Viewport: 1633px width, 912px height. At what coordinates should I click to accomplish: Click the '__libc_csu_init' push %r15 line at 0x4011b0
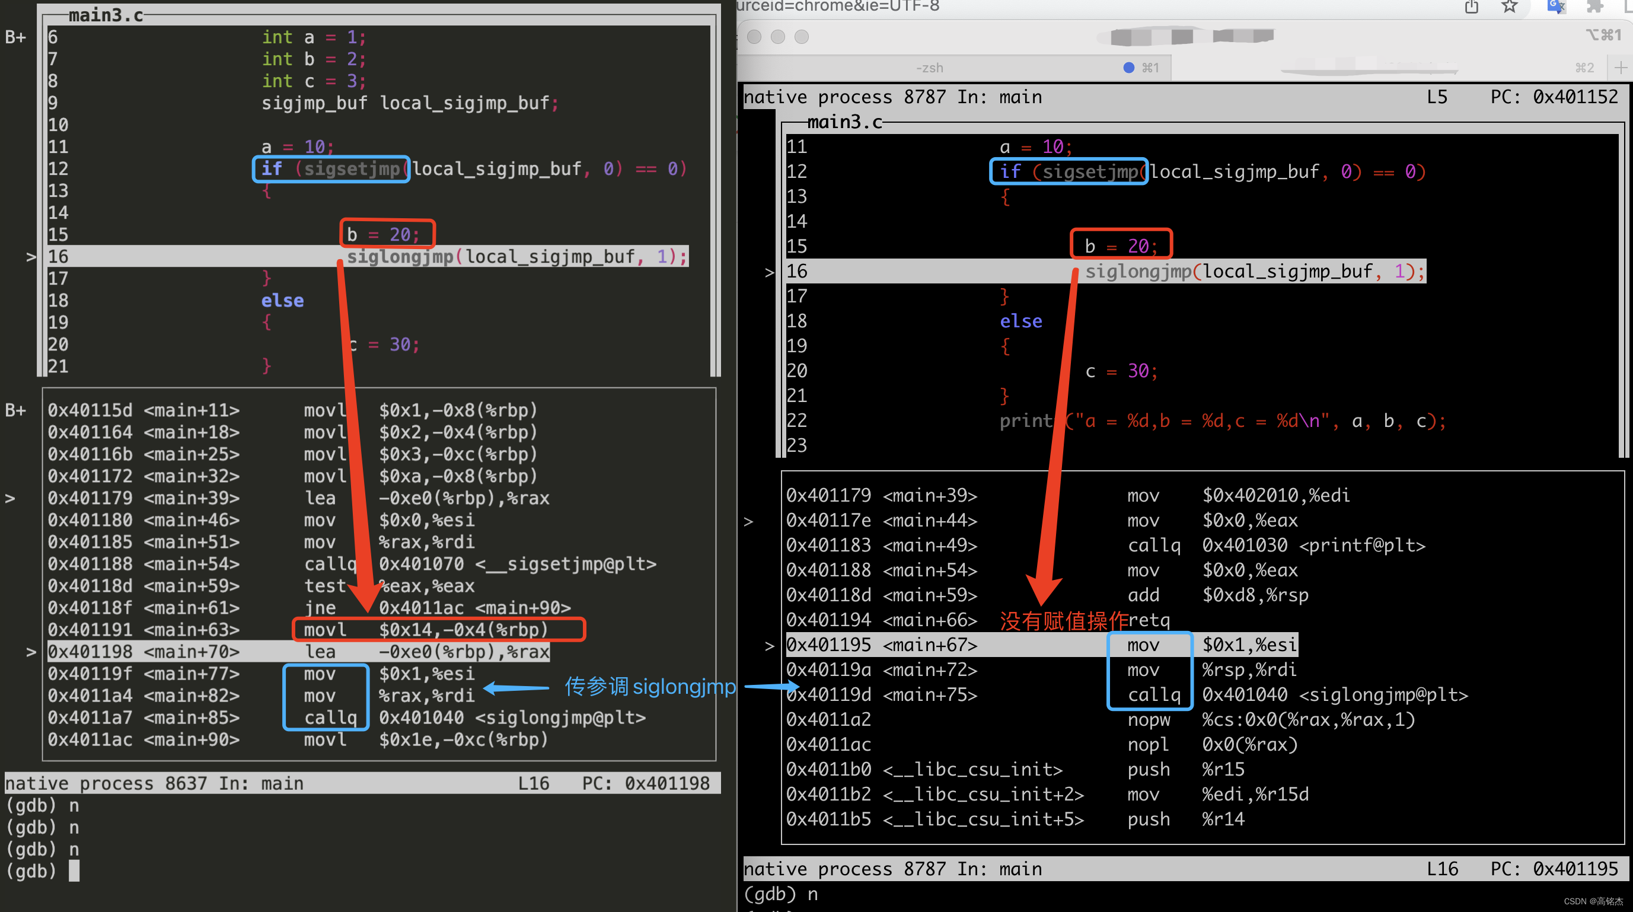click(x=1016, y=770)
